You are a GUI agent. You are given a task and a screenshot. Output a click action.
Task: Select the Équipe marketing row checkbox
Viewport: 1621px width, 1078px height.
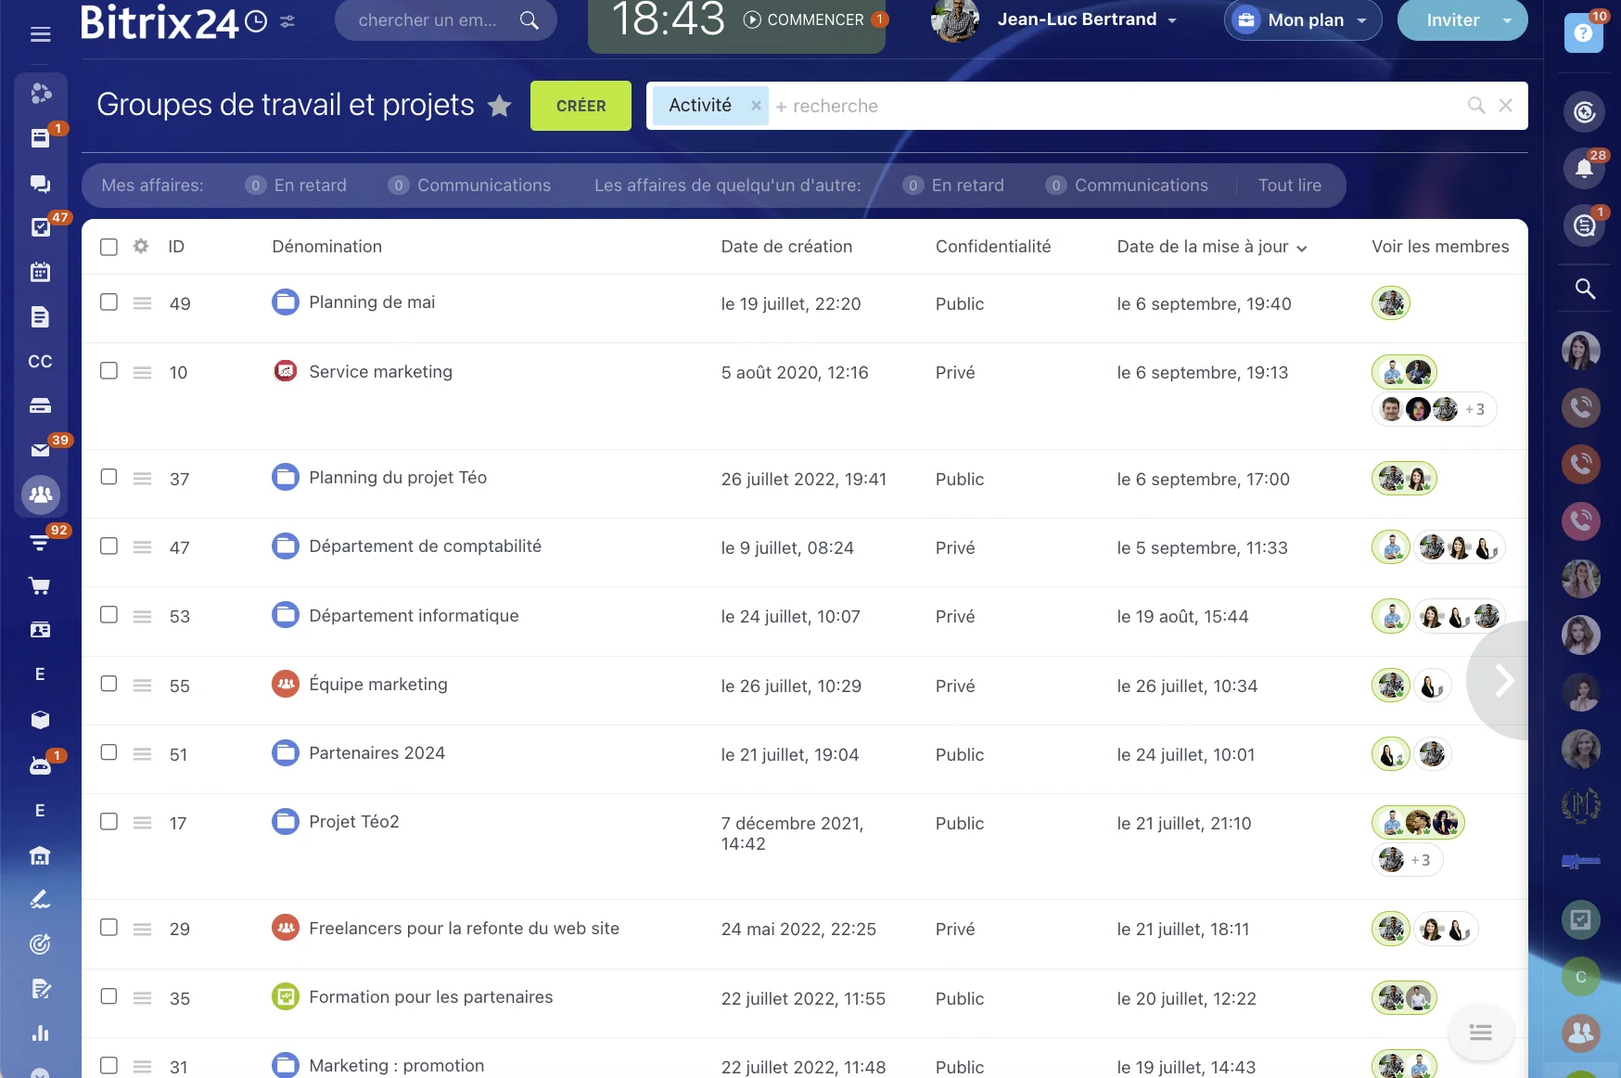[x=108, y=684]
